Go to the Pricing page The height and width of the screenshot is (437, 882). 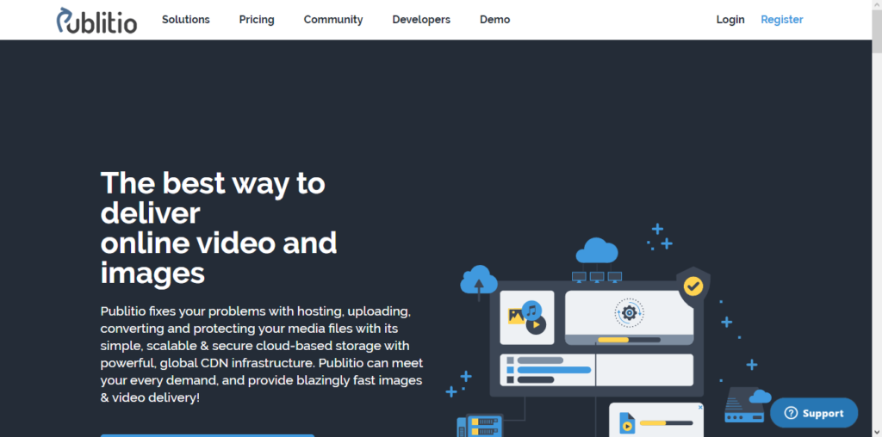[x=257, y=20]
